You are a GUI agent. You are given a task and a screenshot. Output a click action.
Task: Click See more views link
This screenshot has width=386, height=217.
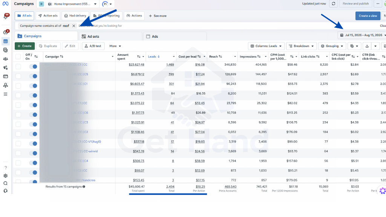point(158,16)
